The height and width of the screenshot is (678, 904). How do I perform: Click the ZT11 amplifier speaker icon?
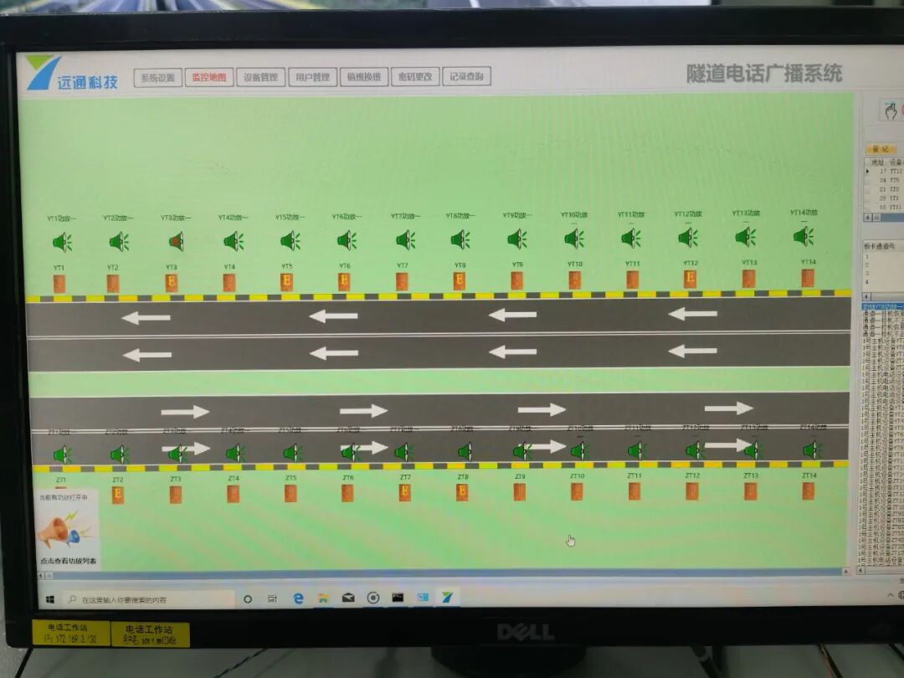636,450
